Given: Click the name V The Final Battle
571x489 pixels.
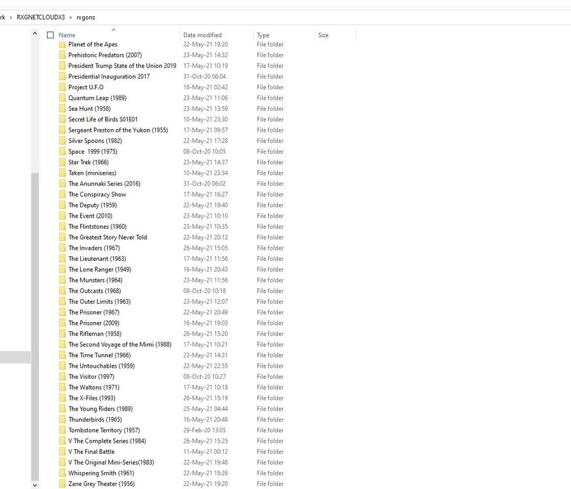Looking at the screenshot, I should (x=91, y=452).
